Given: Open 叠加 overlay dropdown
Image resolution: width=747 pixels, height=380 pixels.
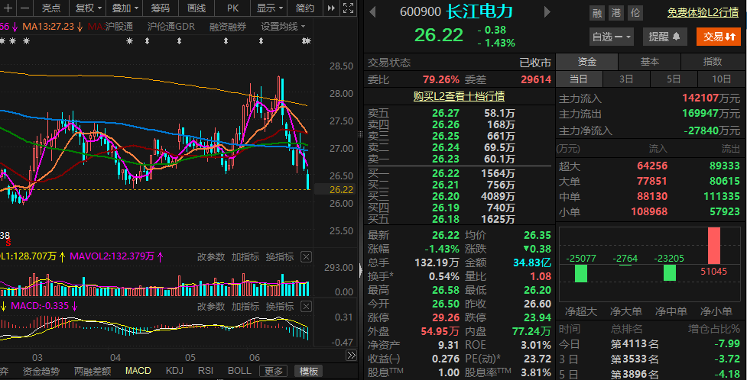Looking at the screenshot, I should [125, 8].
